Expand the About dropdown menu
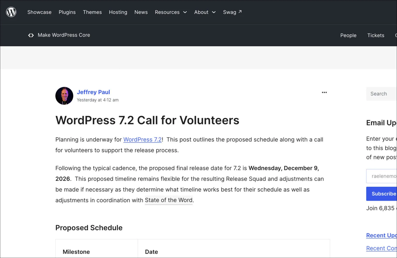Viewport: 397px width, 258px height. click(205, 12)
